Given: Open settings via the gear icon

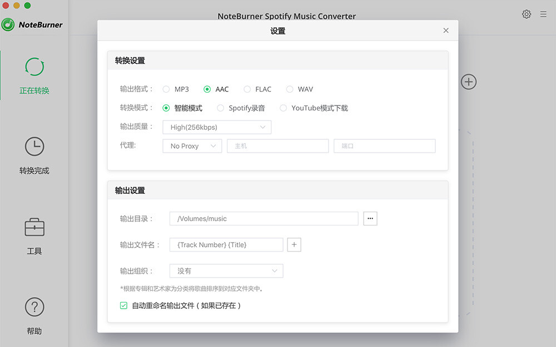Looking at the screenshot, I should click(527, 14).
